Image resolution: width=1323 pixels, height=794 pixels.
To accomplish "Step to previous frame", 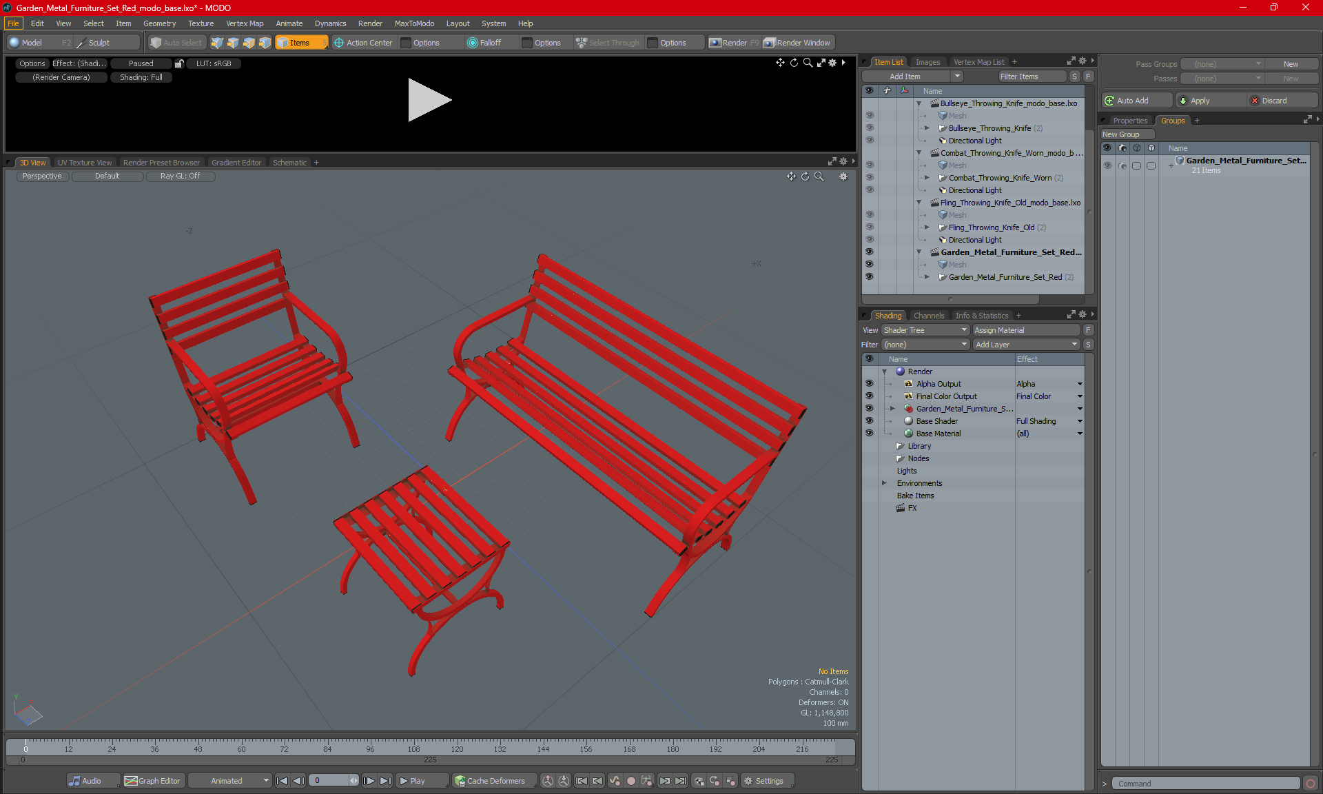I will point(298,781).
